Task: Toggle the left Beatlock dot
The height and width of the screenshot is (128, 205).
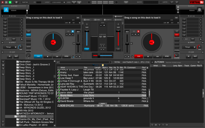Action: [101, 46]
